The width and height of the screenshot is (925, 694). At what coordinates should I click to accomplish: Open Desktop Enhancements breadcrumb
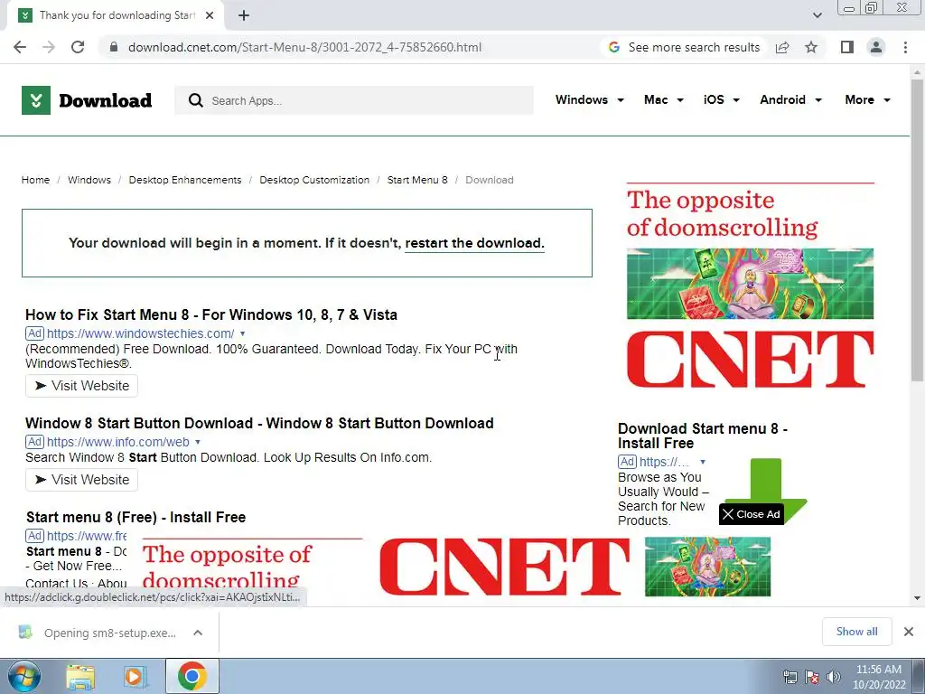185,180
